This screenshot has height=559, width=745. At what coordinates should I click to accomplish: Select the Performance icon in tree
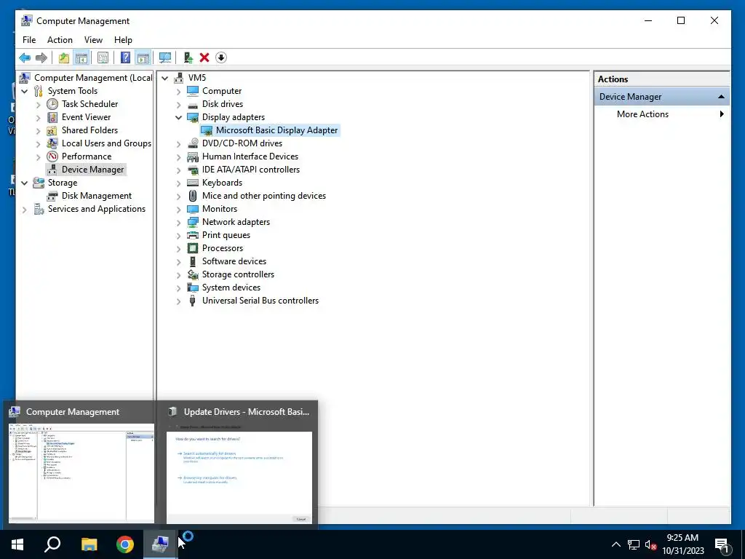pyautogui.click(x=52, y=156)
